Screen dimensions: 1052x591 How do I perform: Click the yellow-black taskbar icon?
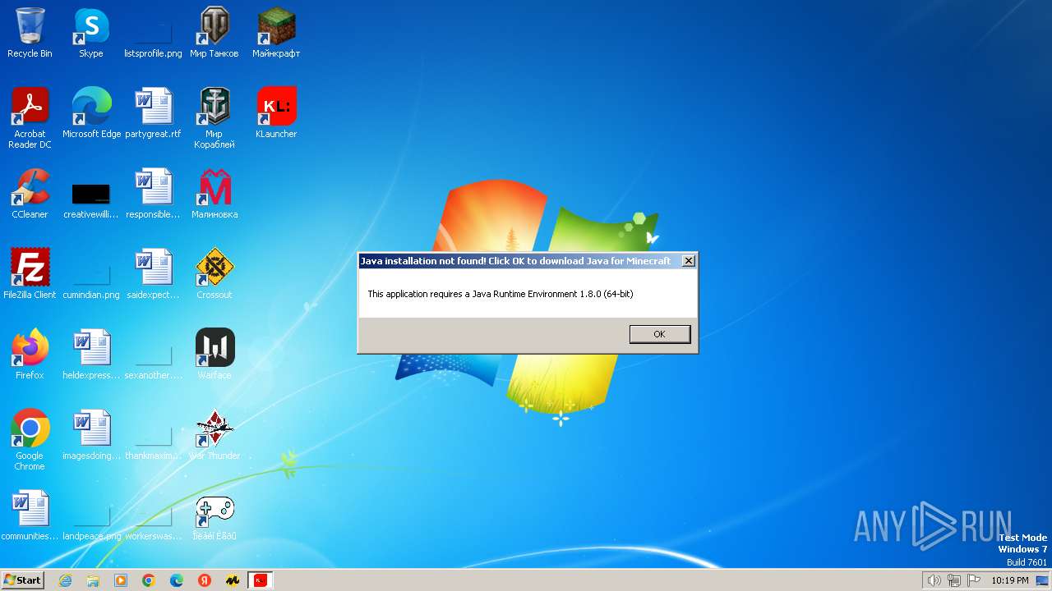tap(233, 580)
